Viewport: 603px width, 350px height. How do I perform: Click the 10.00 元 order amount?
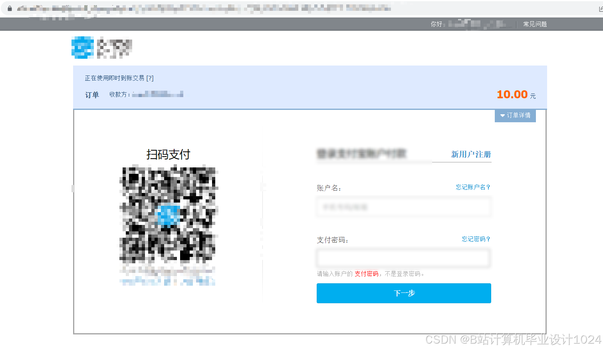pyautogui.click(x=516, y=95)
